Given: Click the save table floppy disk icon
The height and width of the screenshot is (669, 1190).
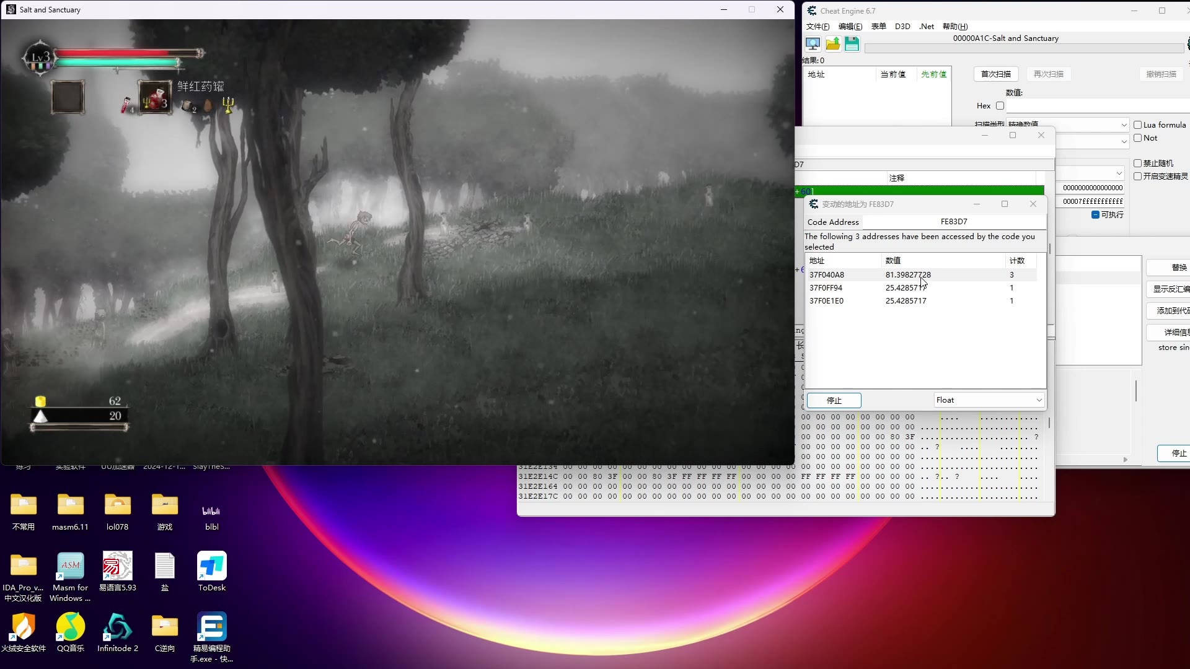Looking at the screenshot, I should click(x=852, y=44).
